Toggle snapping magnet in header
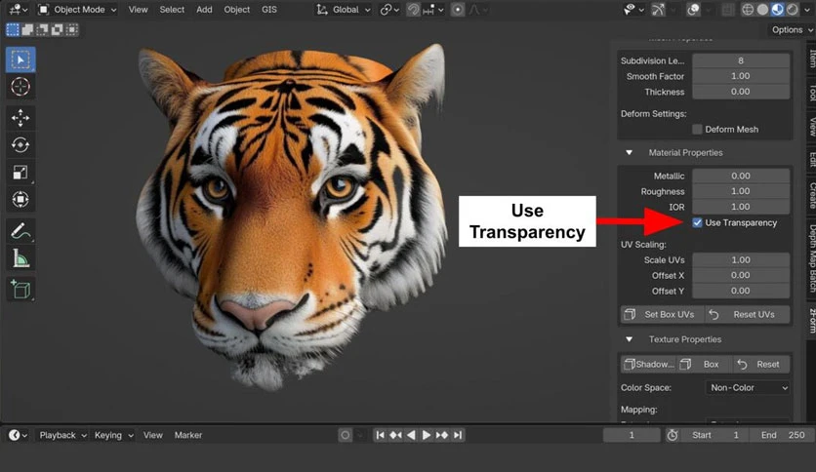 [x=413, y=10]
